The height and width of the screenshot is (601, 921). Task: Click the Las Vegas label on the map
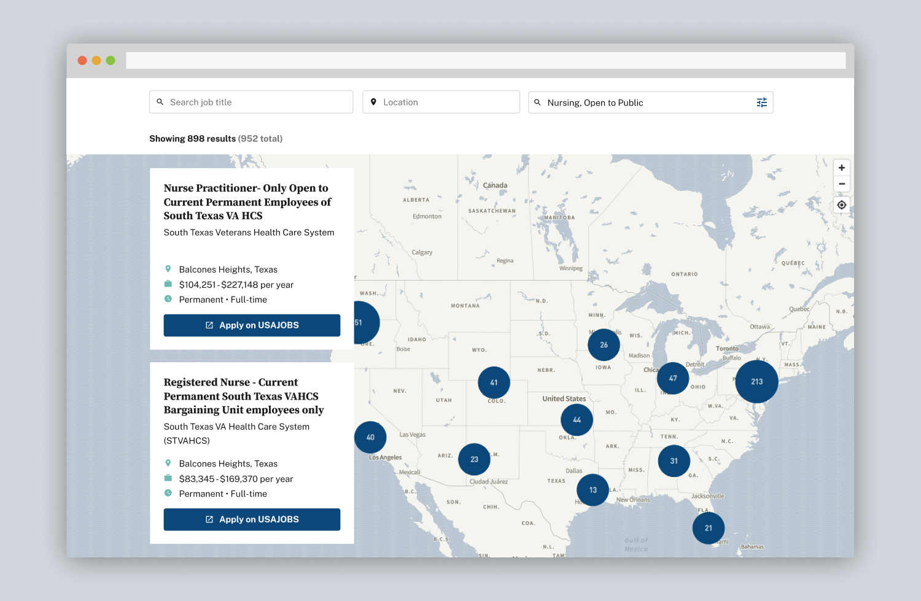click(413, 435)
